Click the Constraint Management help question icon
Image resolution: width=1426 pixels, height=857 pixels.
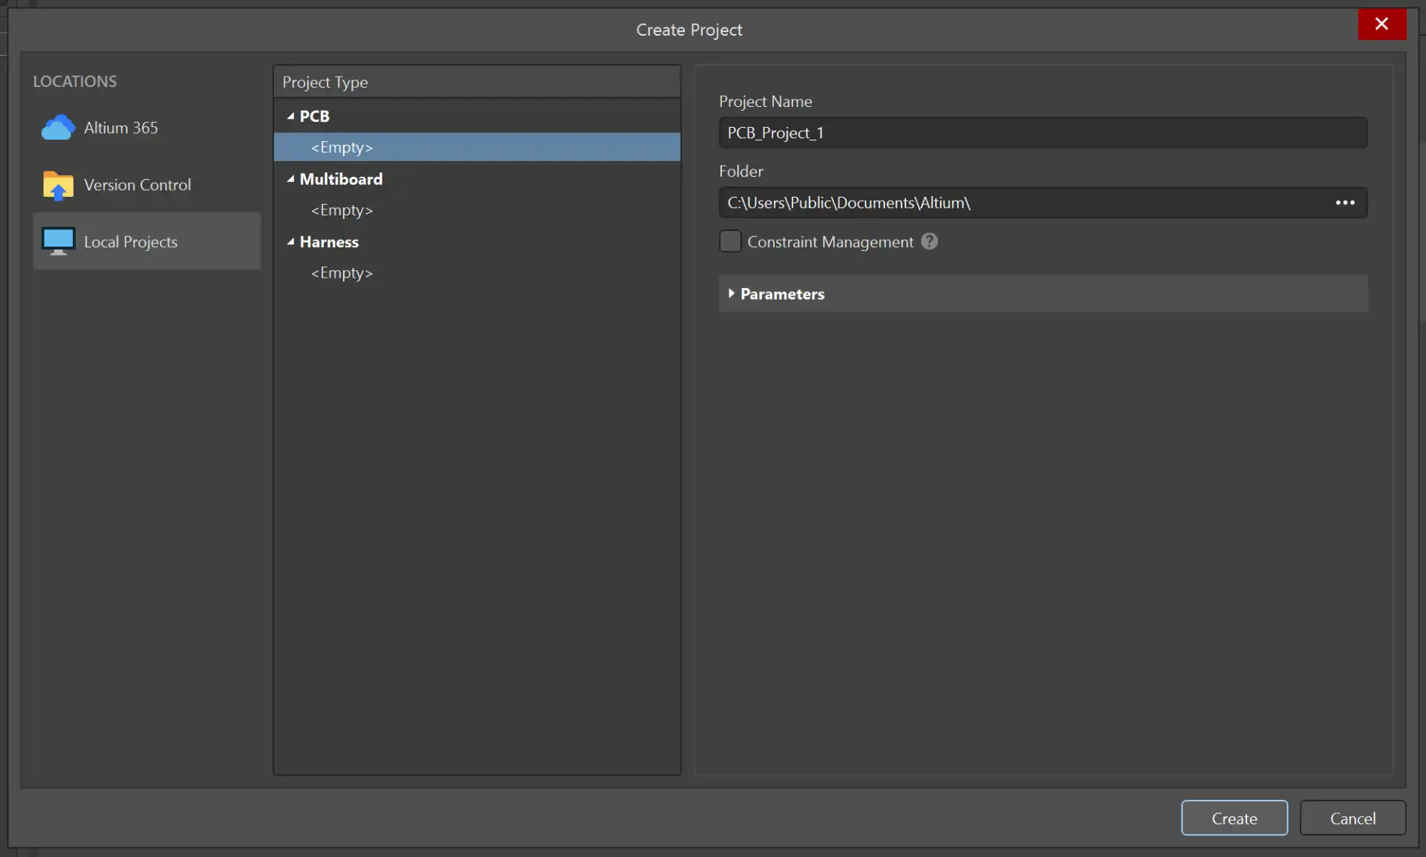[929, 241]
